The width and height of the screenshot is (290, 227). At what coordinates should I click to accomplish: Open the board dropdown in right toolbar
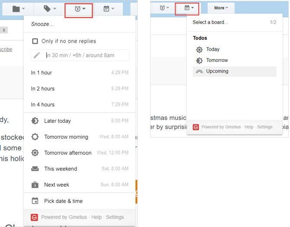tap(189, 8)
